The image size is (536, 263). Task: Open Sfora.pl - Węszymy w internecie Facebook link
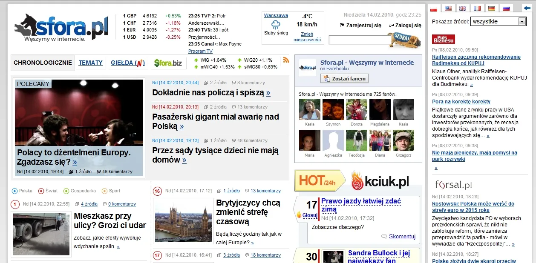point(367,63)
